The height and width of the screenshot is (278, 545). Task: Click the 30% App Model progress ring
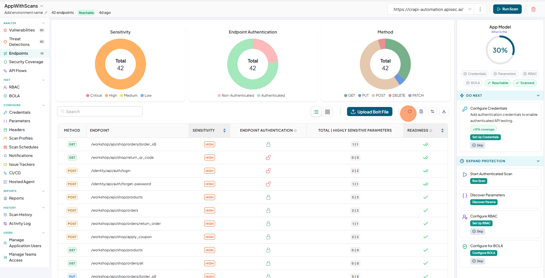pos(500,50)
